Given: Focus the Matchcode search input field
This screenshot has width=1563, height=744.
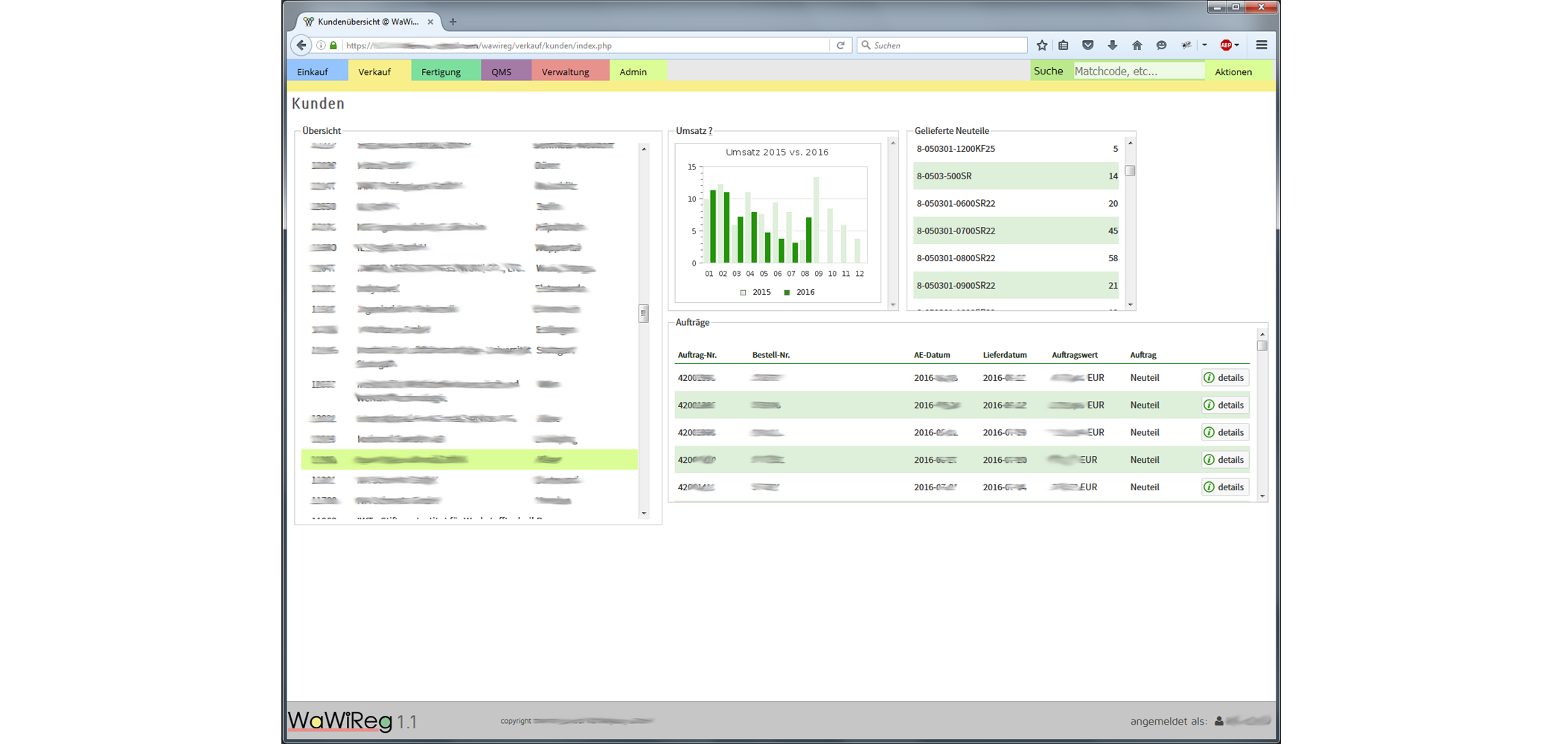Looking at the screenshot, I should click(1139, 71).
